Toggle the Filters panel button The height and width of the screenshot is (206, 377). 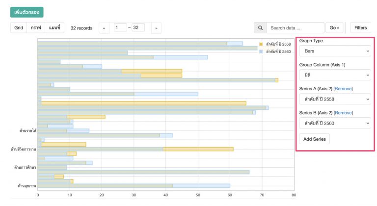pos(361,28)
